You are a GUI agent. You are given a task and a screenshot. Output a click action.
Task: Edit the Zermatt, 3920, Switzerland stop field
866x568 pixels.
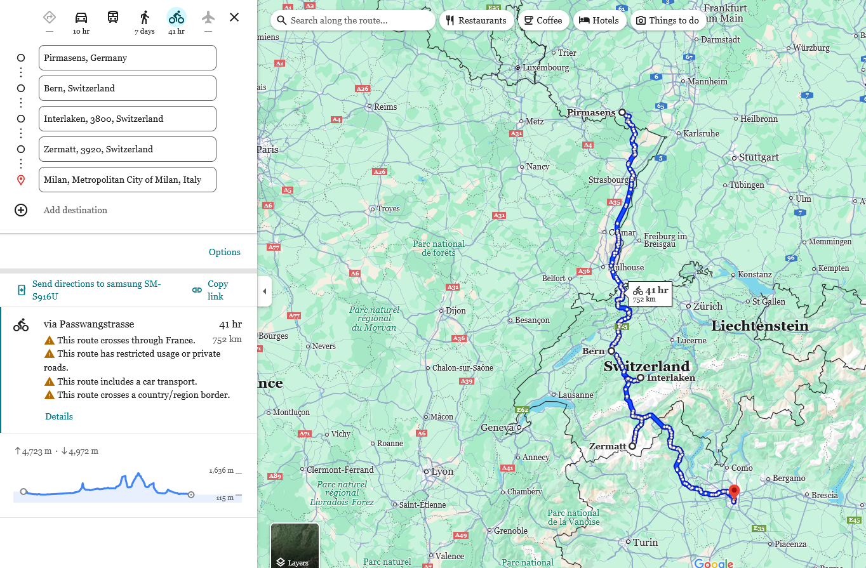pyautogui.click(x=128, y=149)
